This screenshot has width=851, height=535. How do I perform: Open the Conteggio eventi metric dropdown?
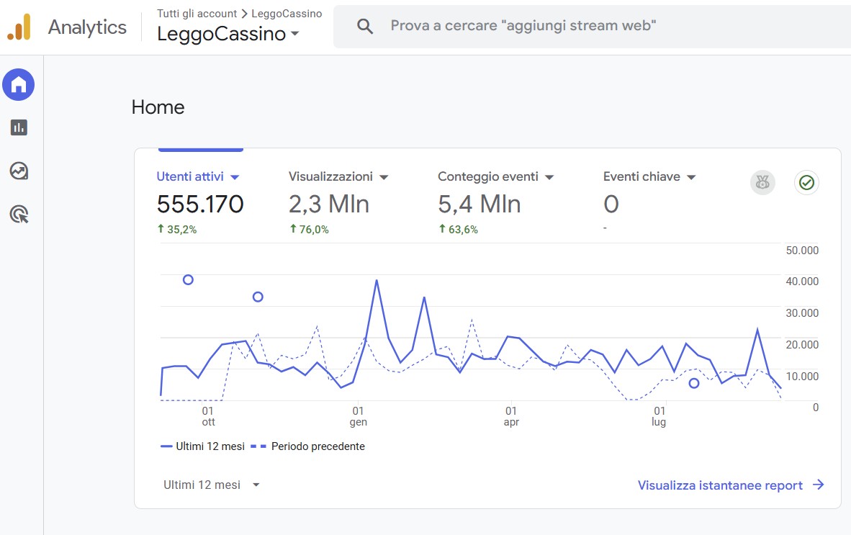click(x=549, y=177)
